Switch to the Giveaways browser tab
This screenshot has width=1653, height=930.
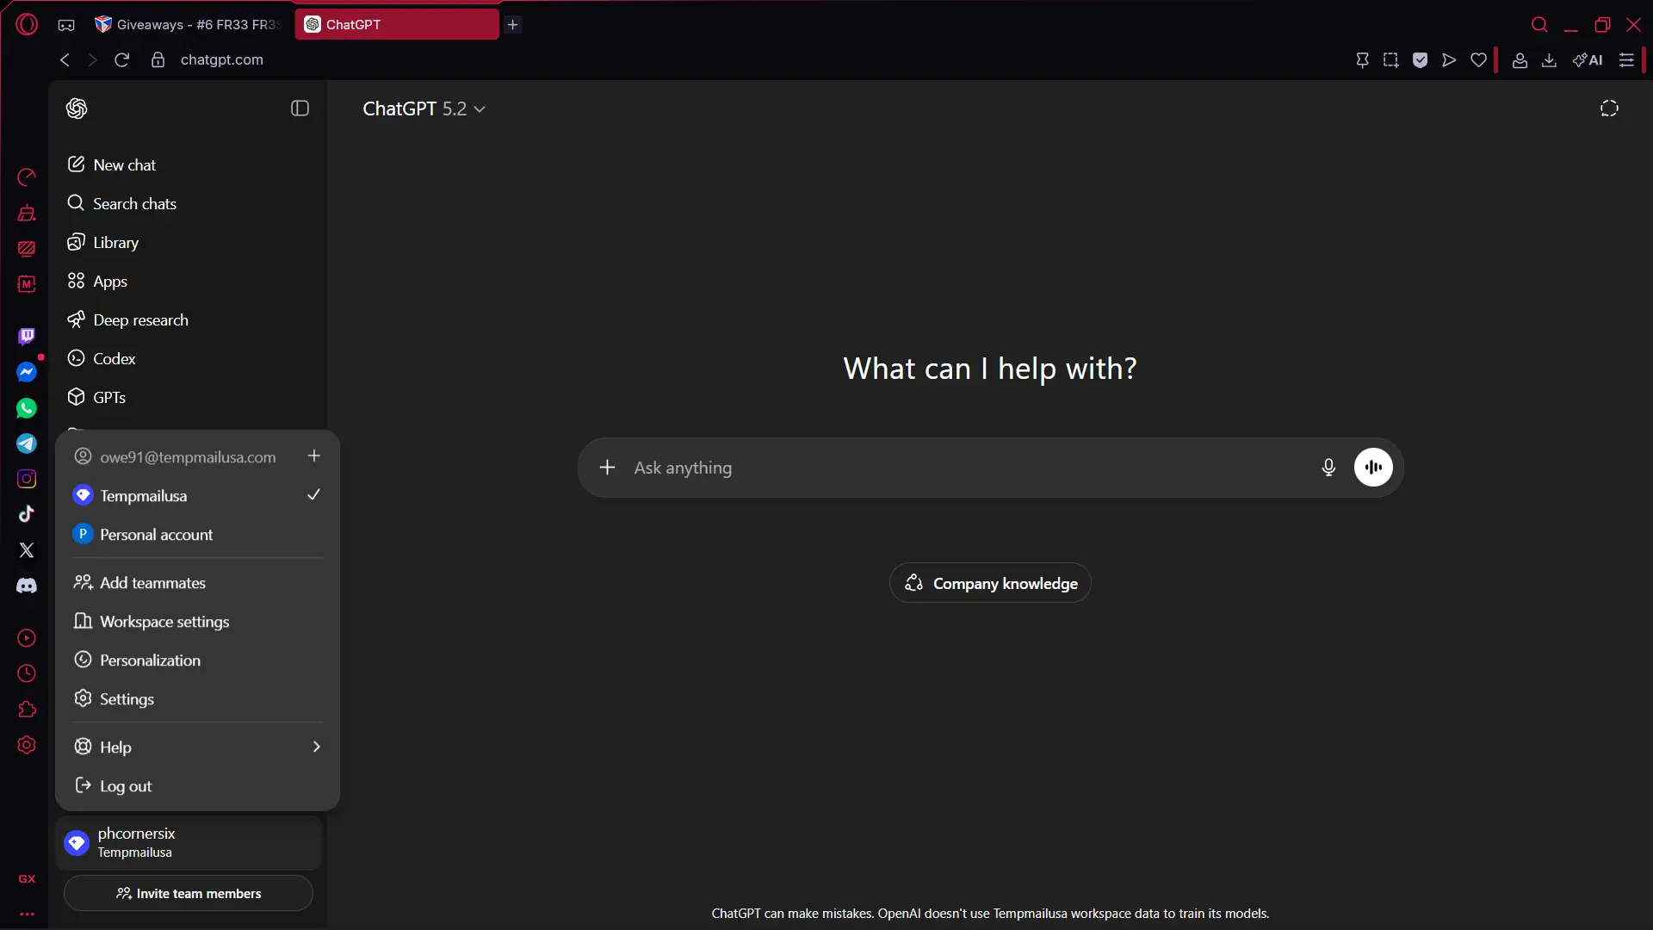click(189, 24)
